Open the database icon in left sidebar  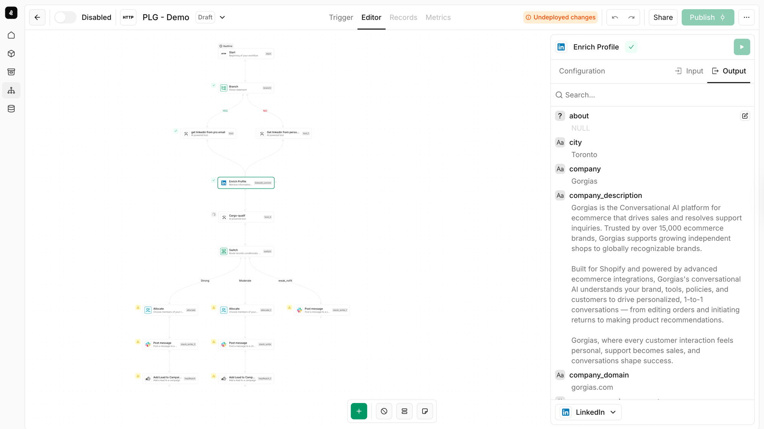(11, 109)
